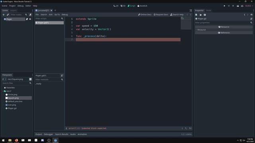Image resolution: width=255 pixels, height=143 pixels.
Task: Open the Audio bottom panel
Action: tap(73, 134)
